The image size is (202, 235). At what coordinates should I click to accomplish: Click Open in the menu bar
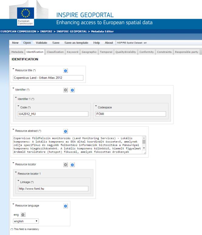[27, 43]
